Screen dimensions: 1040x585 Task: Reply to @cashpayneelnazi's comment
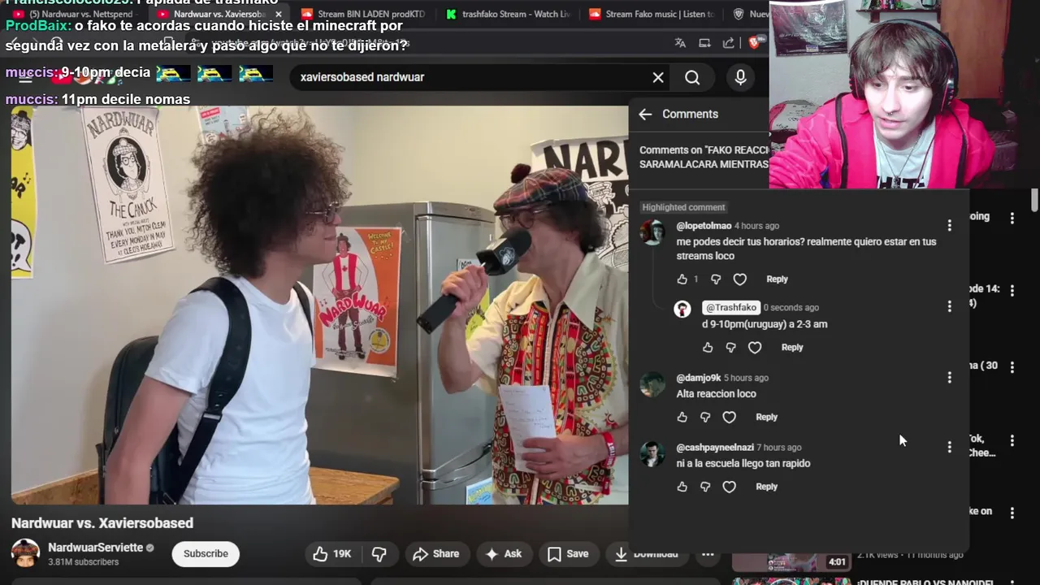(766, 487)
